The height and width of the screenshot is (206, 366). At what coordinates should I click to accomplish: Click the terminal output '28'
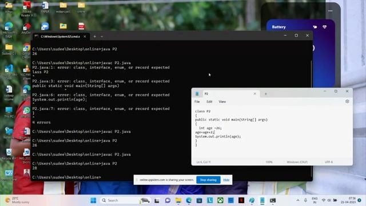click(x=34, y=168)
